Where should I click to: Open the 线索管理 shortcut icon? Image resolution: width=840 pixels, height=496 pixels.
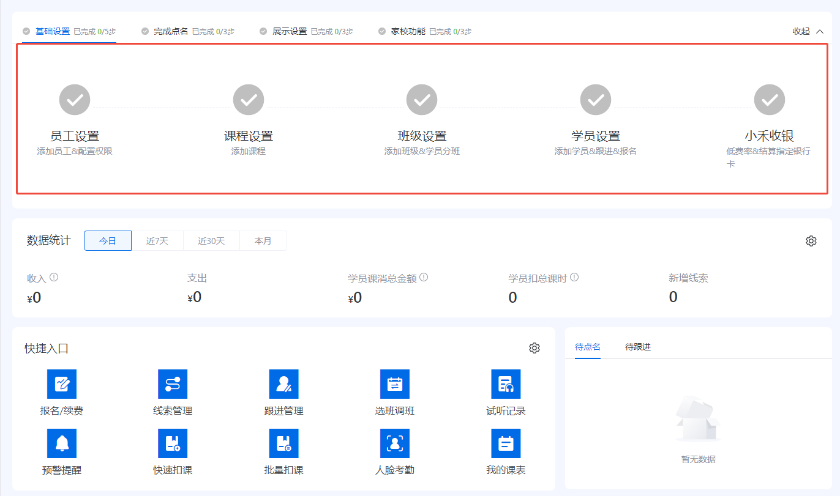click(x=173, y=384)
